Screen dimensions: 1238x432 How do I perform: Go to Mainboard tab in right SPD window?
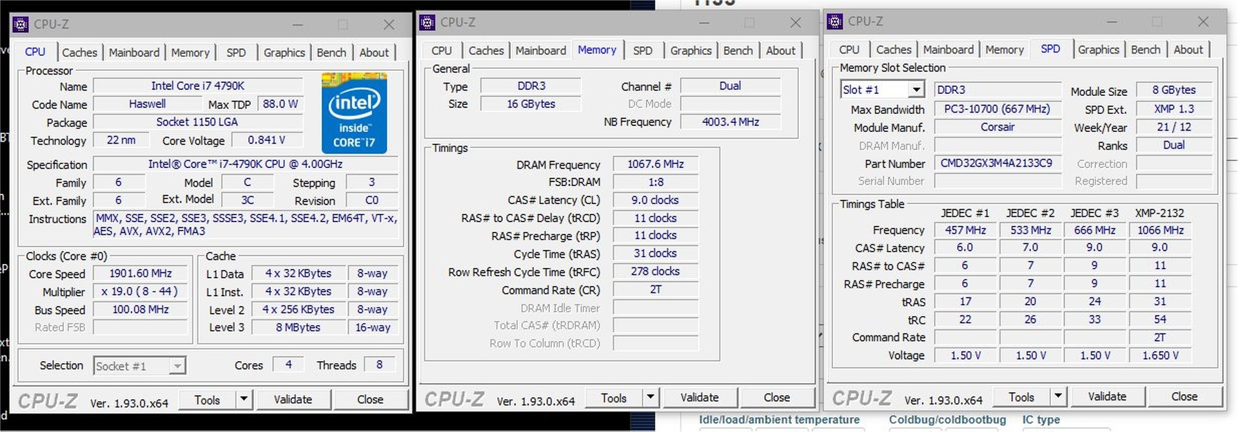[x=948, y=50]
